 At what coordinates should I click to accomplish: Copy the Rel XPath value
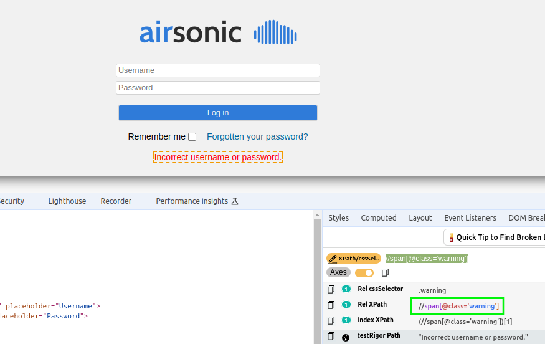[x=331, y=305]
